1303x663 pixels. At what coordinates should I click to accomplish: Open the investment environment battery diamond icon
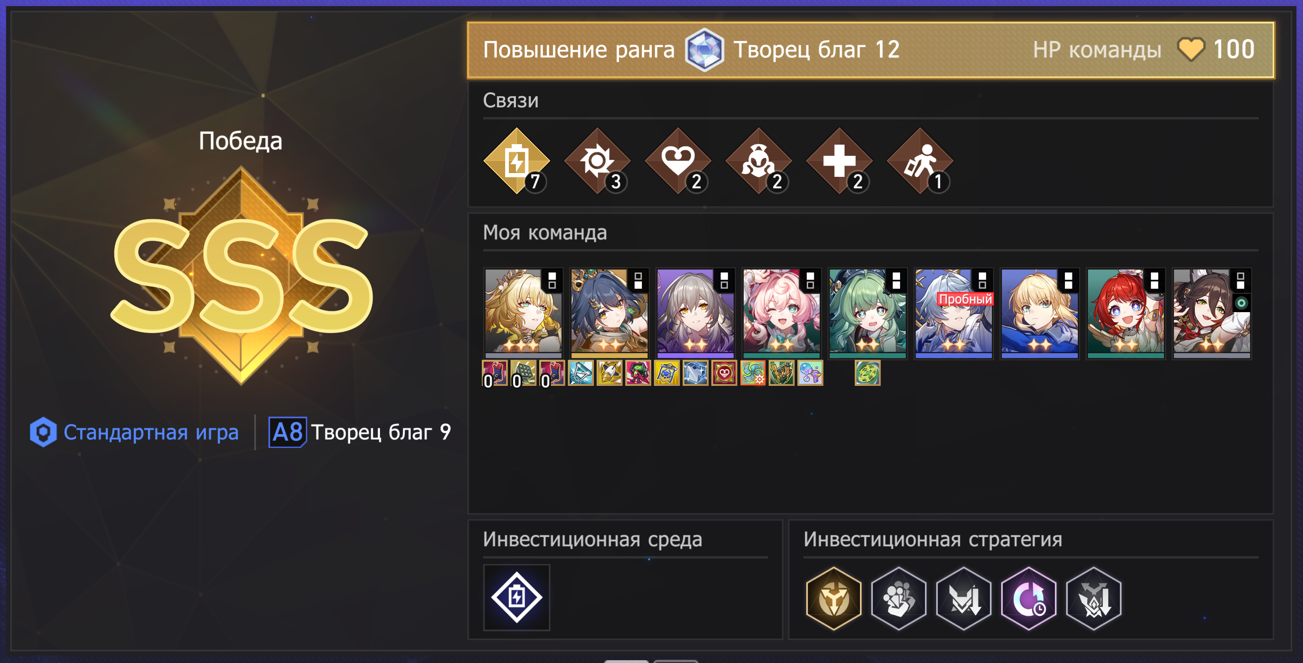coord(516,597)
